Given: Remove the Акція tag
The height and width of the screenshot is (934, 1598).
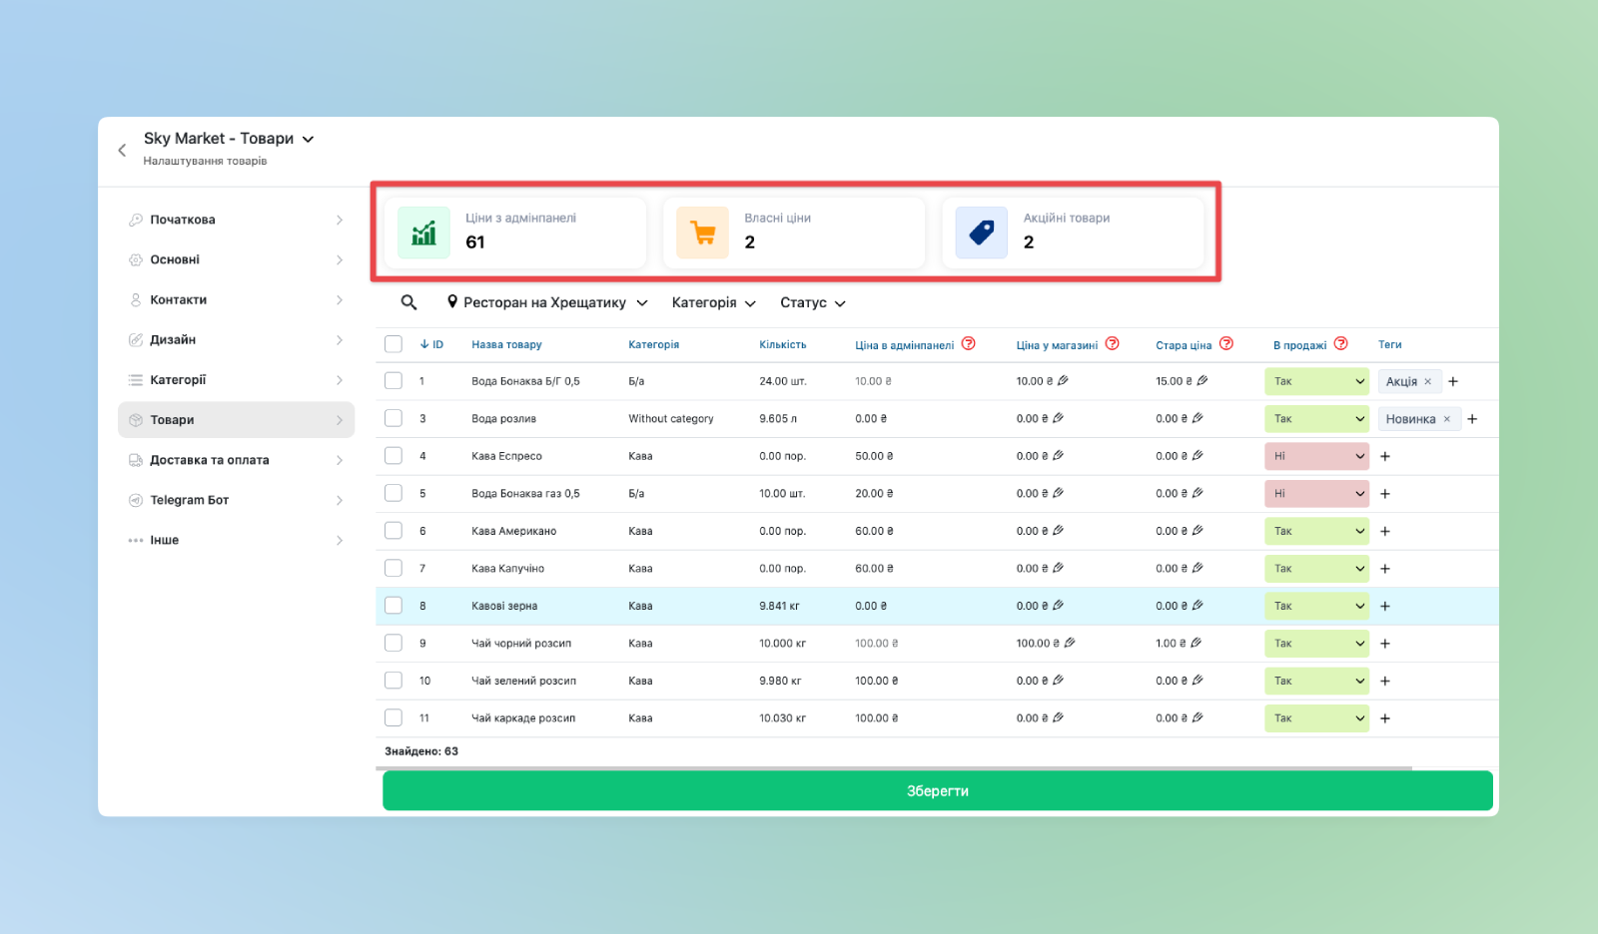Looking at the screenshot, I should [x=1428, y=381].
